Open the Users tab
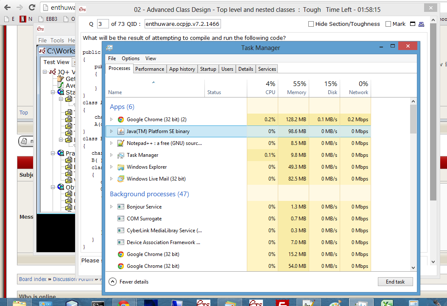The height and width of the screenshot is (306, 447). tap(227, 69)
